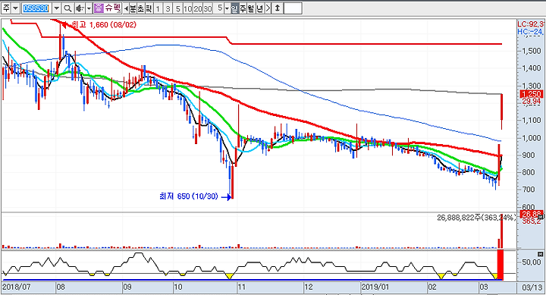Select the 20 interval button

click(198, 8)
